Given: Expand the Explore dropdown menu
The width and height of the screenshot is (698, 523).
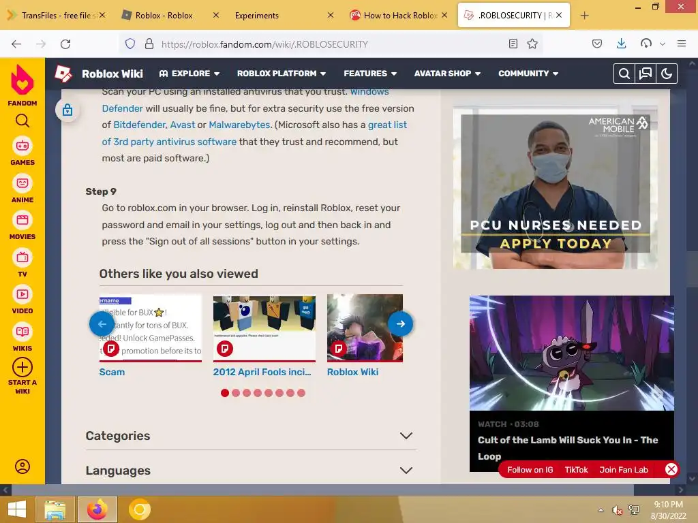Looking at the screenshot, I should [x=189, y=74].
